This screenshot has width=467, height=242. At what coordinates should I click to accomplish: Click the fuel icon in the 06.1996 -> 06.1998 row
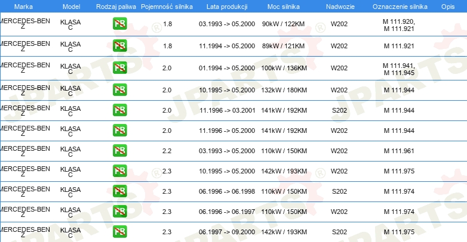click(119, 191)
